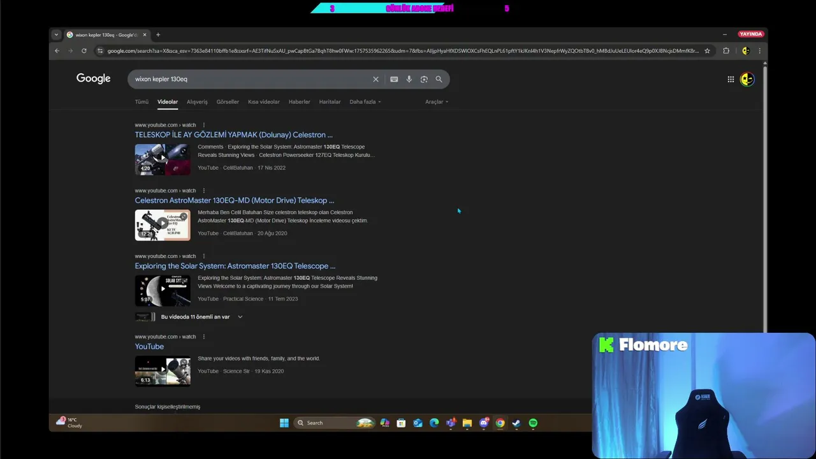Viewport: 816px width, 459px height.
Task: Close the 'wixon kepler 130eq' tab
Action: pyautogui.click(x=145, y=34)
